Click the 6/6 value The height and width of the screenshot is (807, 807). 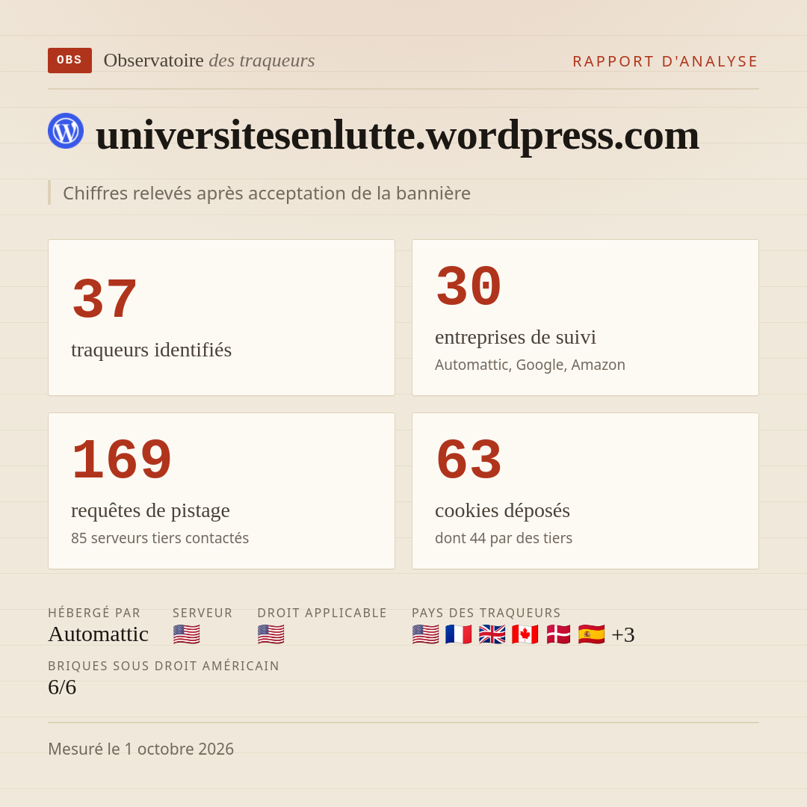(x=62, y=687)
